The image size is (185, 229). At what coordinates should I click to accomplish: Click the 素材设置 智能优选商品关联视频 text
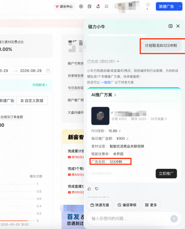click(x=118, y=146)
